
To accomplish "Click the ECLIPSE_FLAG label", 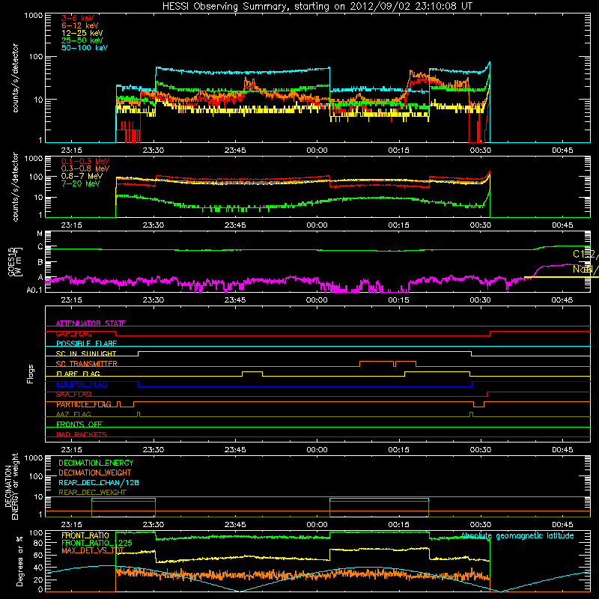I will pyautogui.click(x=82, y=384).
